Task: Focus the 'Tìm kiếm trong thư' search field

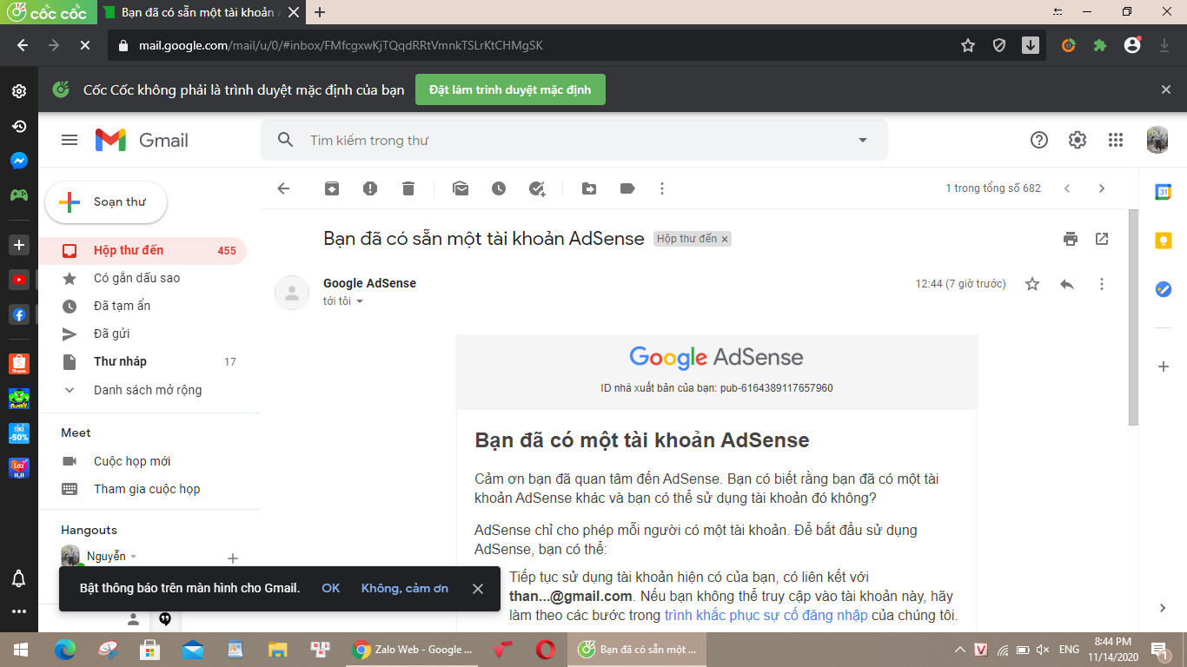Action: pyautogui.click(x=574, y=140)
